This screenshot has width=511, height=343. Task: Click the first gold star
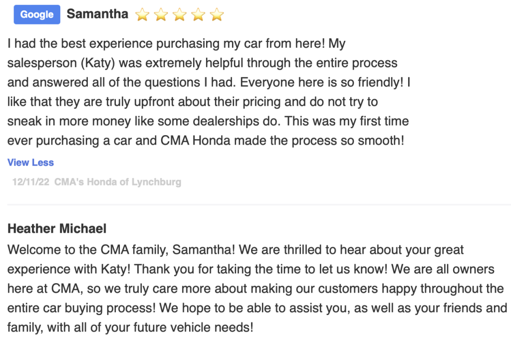(142, 14)
